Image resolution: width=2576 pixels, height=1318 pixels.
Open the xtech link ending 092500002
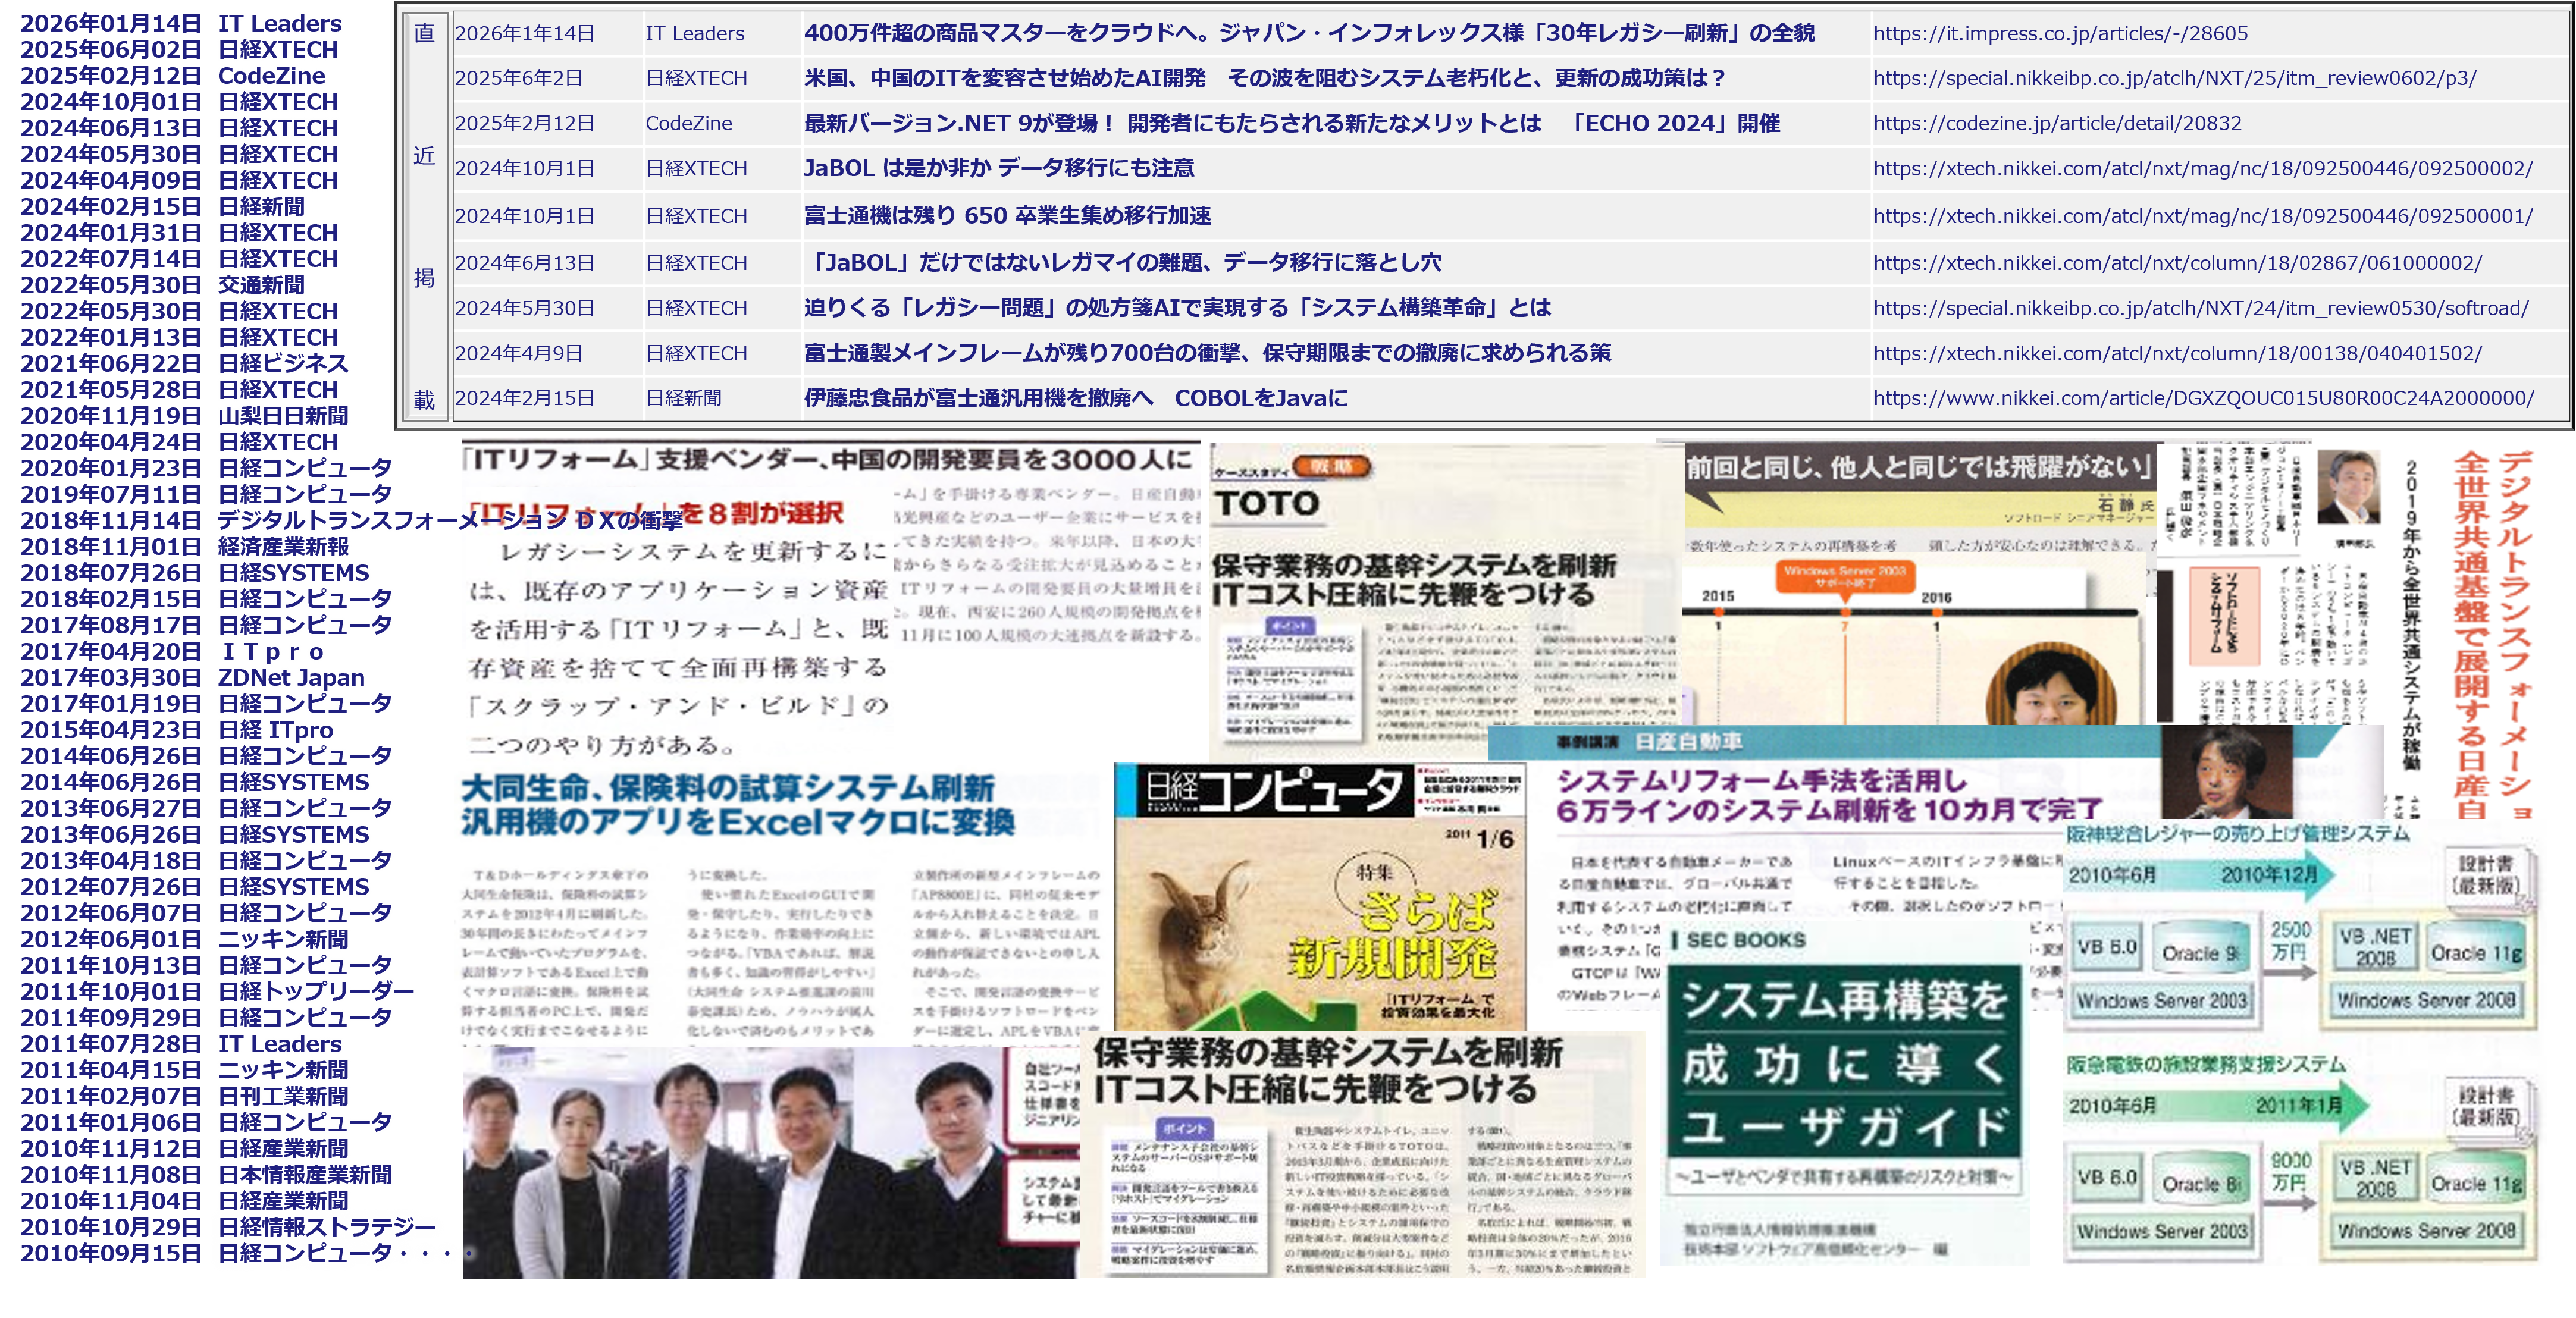pyautogui.click(x=2202, y=168)
